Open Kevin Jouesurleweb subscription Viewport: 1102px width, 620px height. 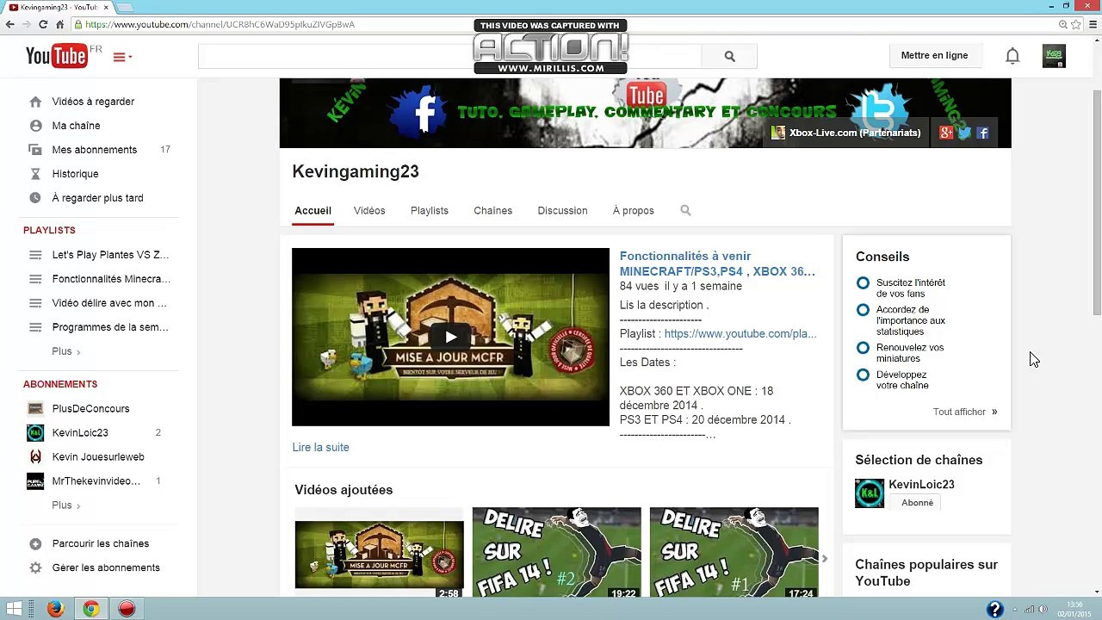coord(98,457)
